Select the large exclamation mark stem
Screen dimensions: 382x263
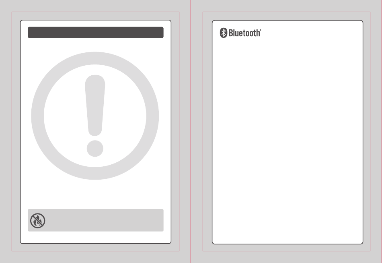click(95, 105)
